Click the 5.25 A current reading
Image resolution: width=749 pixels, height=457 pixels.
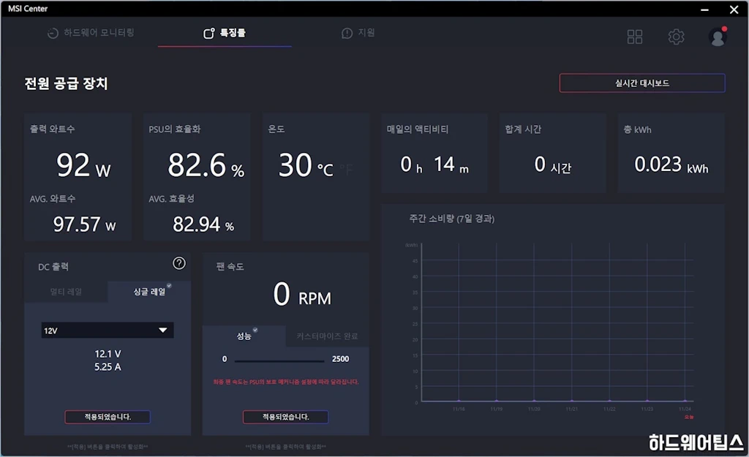coord(108,367)
